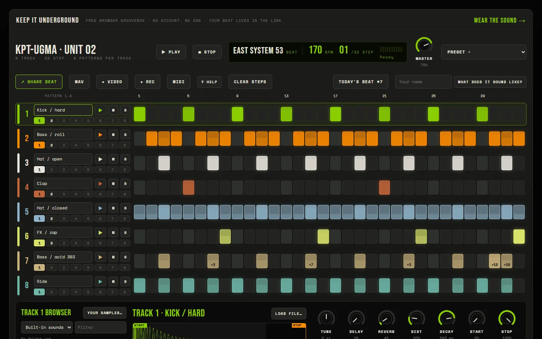This screenshot has width=542, height=339.
Task: Click the main Stop transport button
Action: [207, 52]
